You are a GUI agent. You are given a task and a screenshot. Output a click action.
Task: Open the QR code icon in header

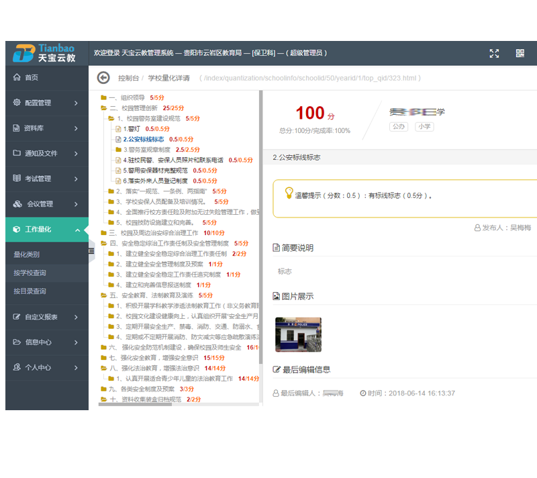[x=520, y=53]
